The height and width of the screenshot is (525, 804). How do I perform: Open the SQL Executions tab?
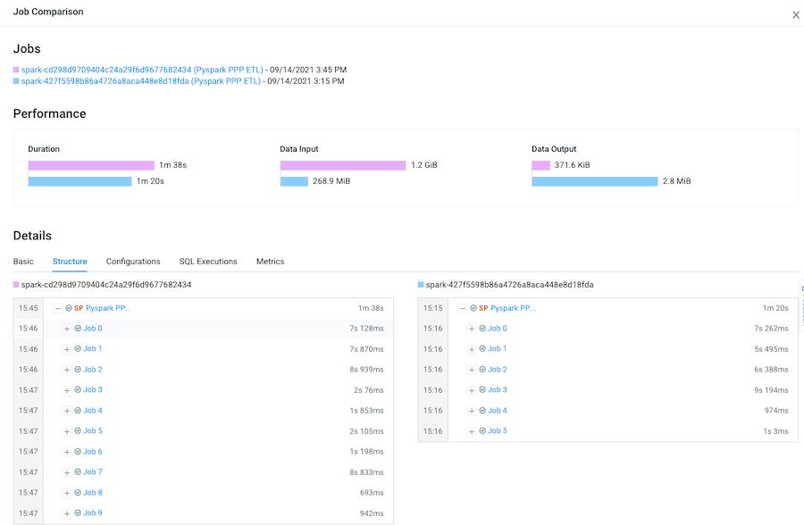(208, 262)
